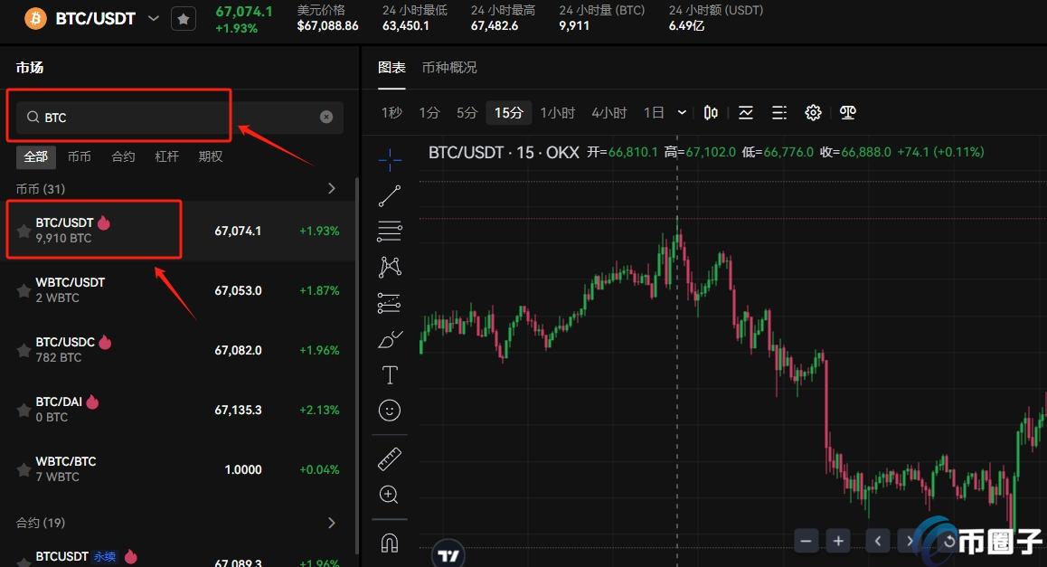The width and height of the screenshot is (1047, 567).
Task: Clear the BTC search field
Action: 326,117
